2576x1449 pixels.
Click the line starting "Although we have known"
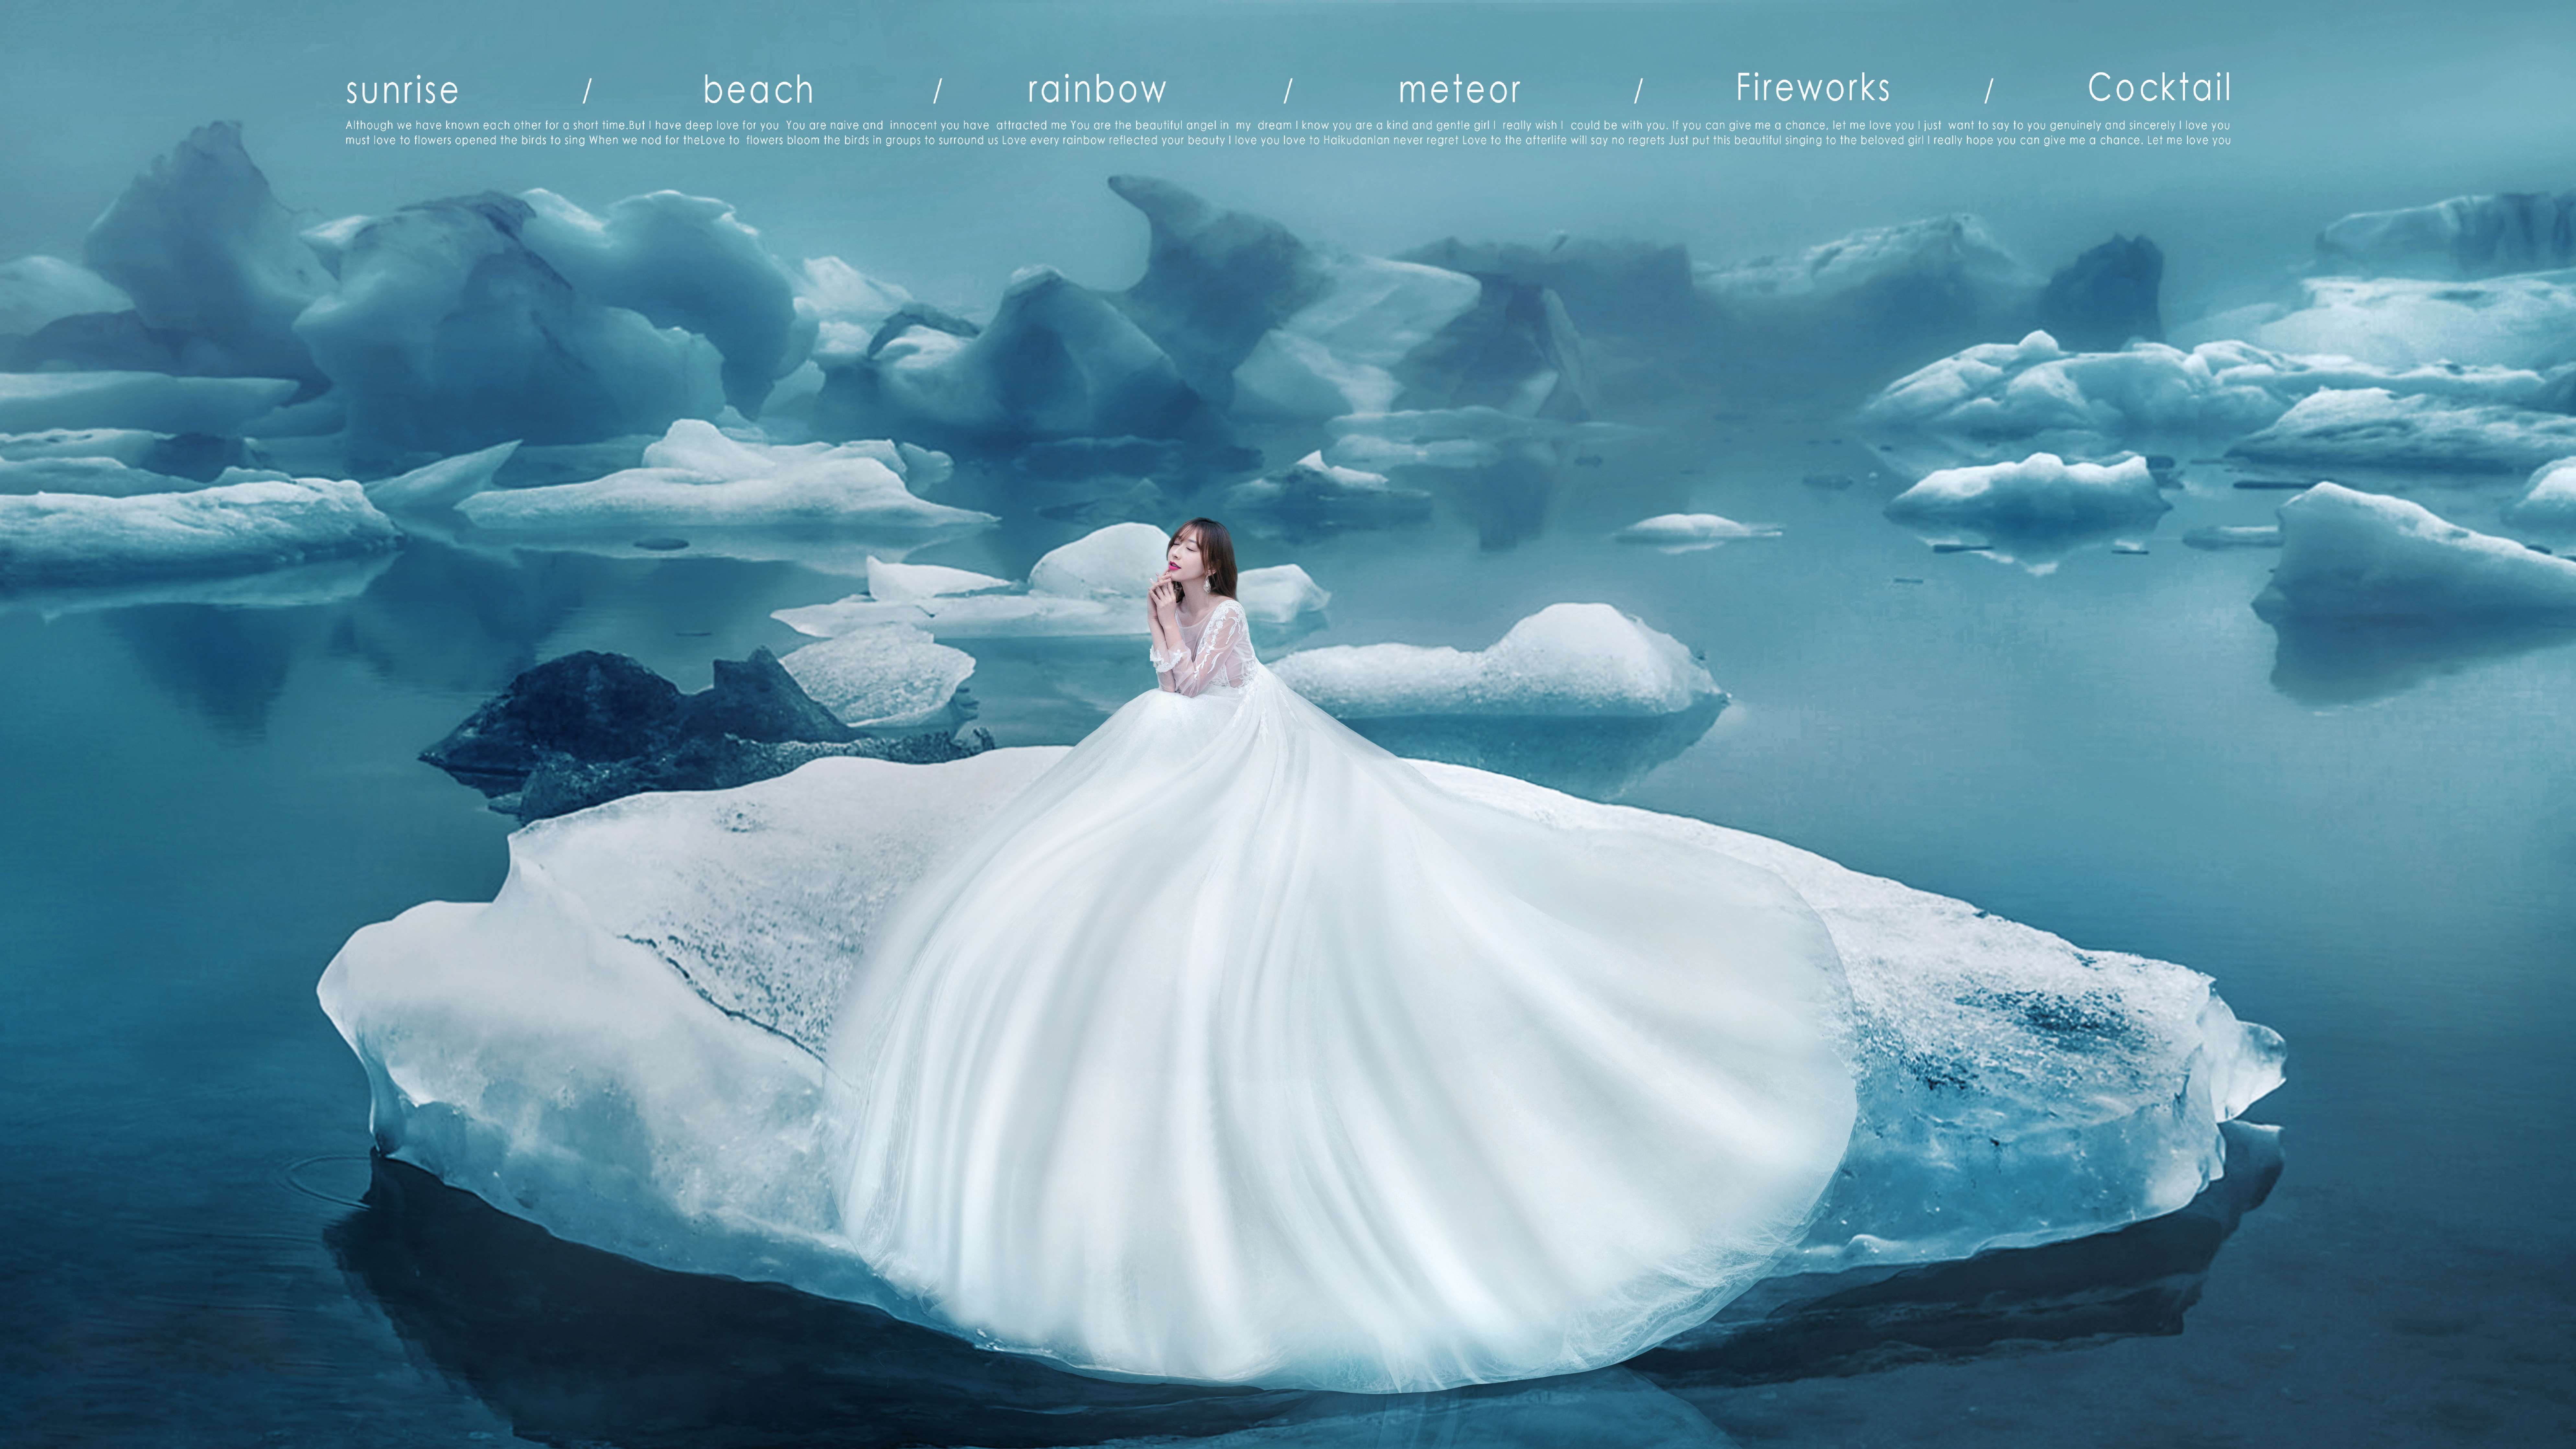coord(1288,126)
